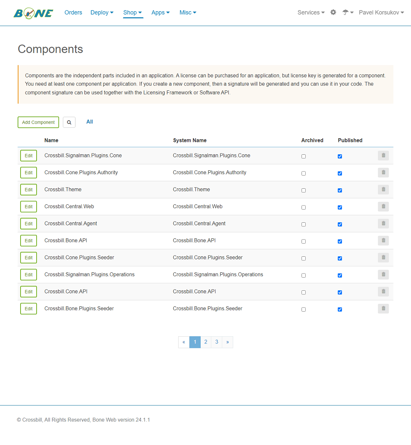Viewport: 411px width, 445px height.
Task: Go to page 2 of components
Action: coord(206,342)
